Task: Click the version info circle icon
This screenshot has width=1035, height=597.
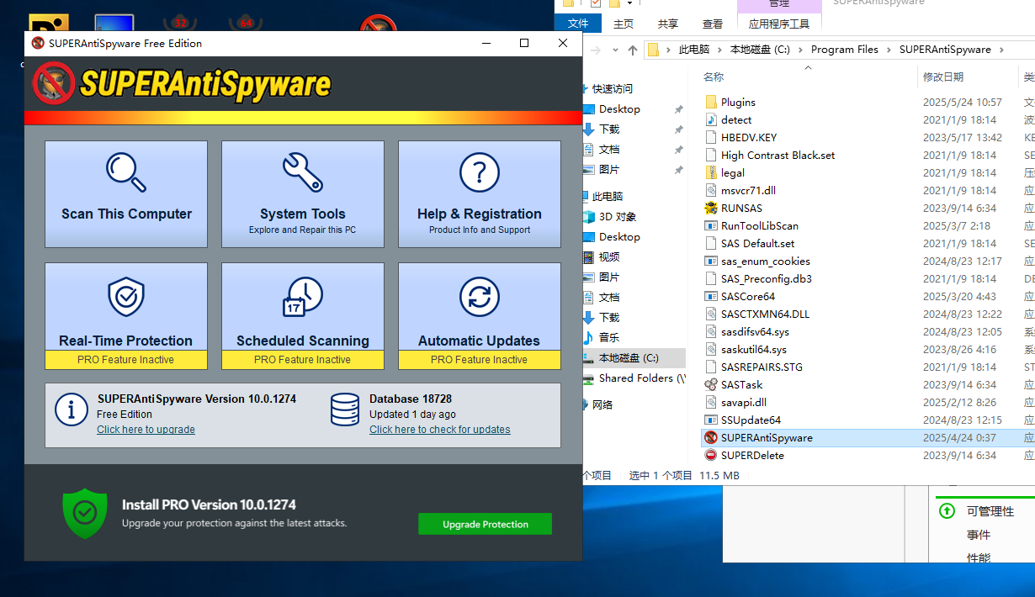Action: [x=72, y=409]
